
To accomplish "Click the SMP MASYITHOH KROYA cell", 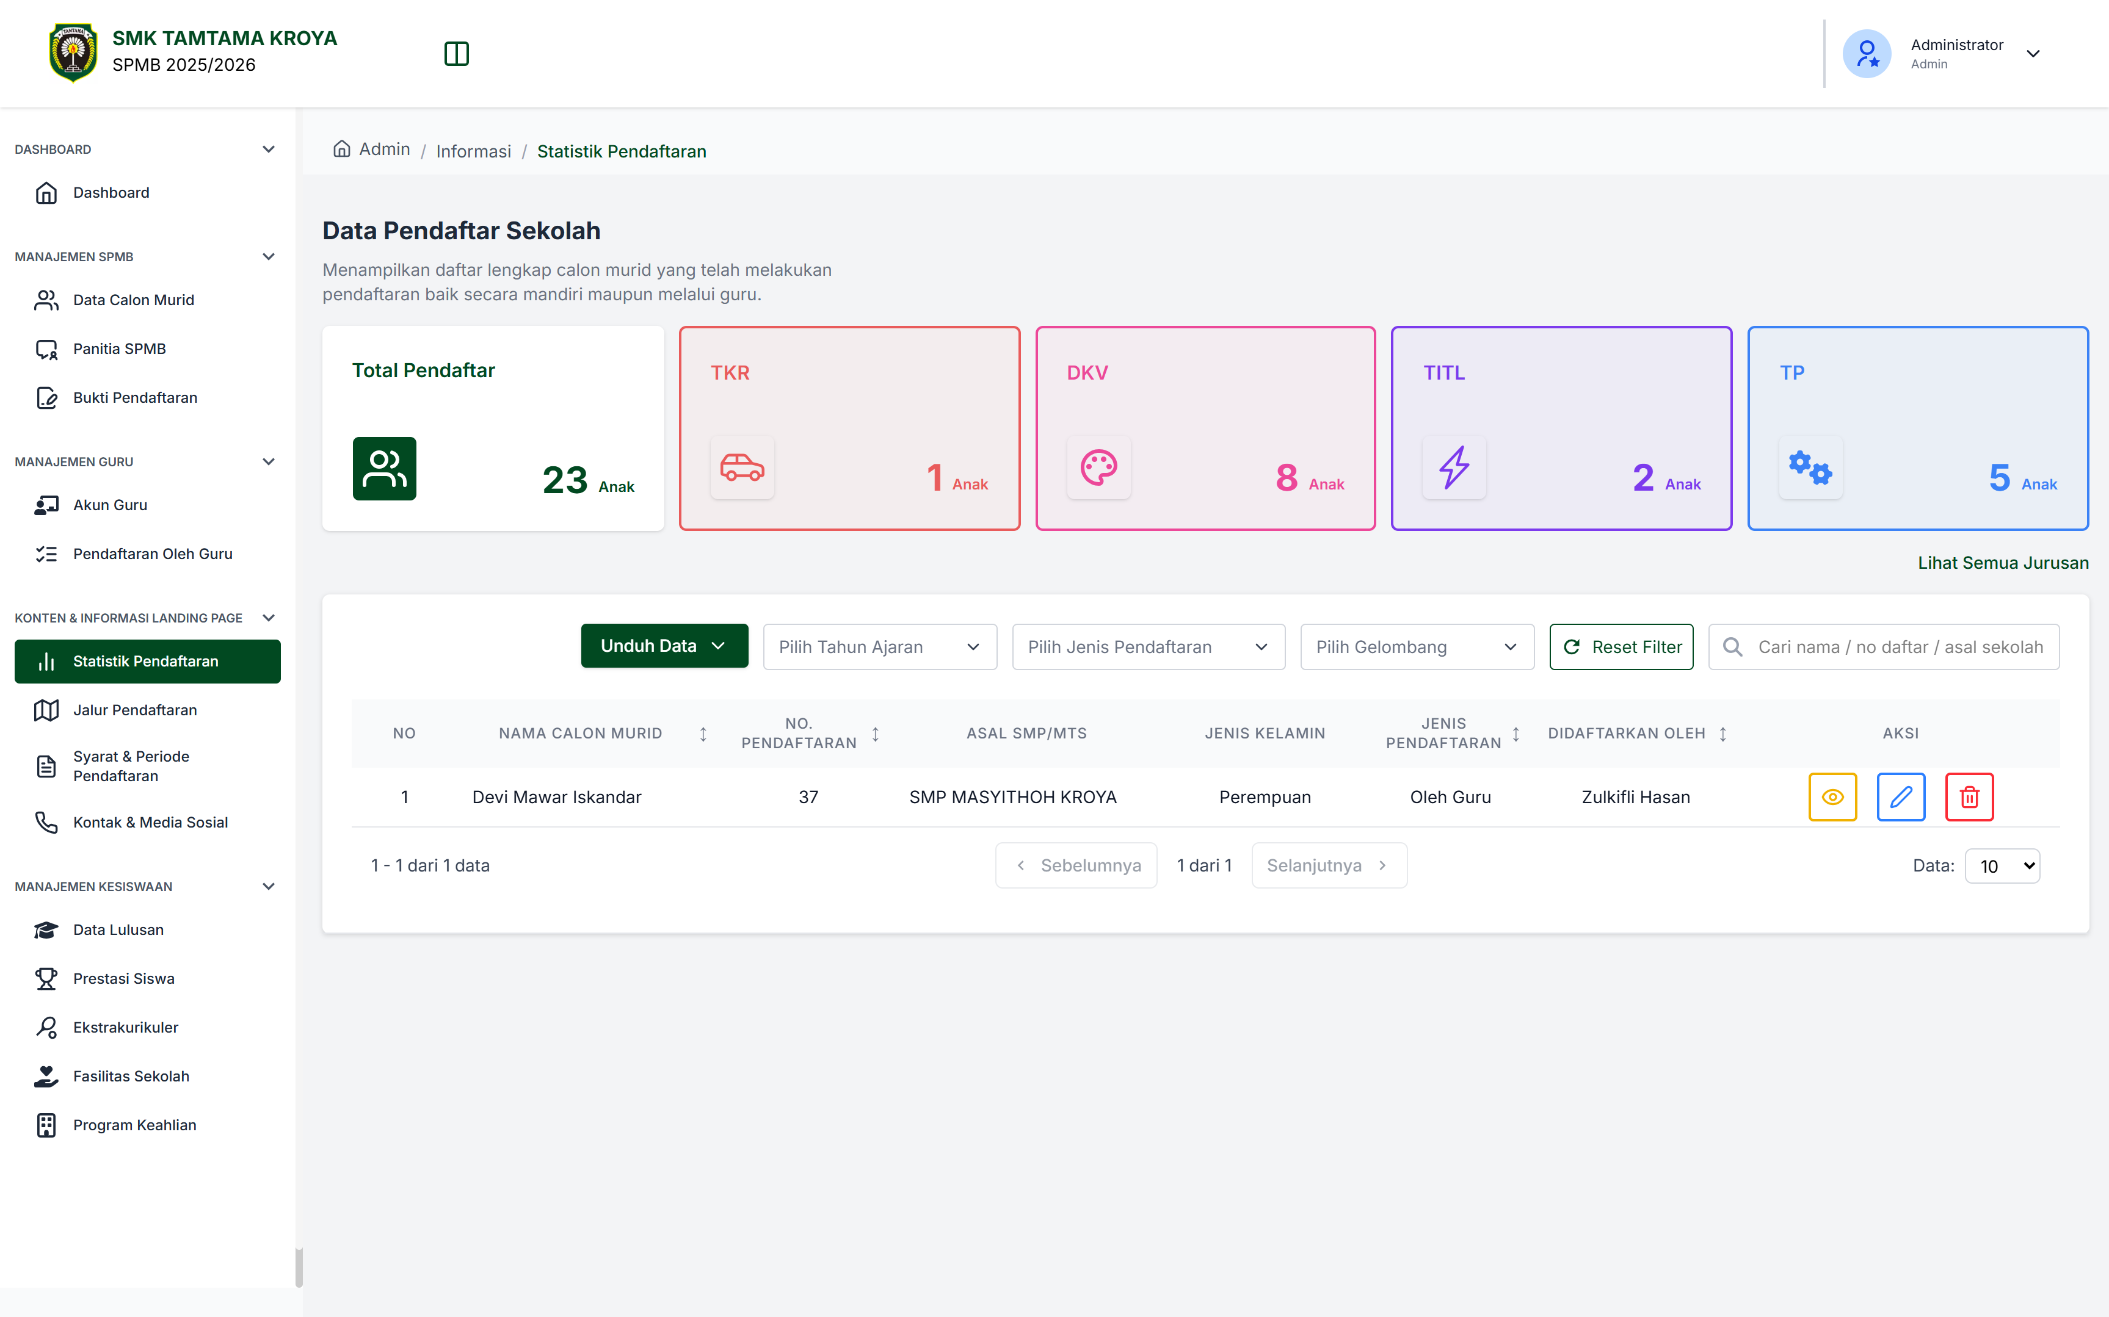I will (1012, 797).
